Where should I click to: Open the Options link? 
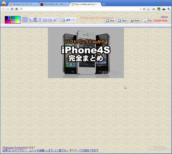click(164, 17)
